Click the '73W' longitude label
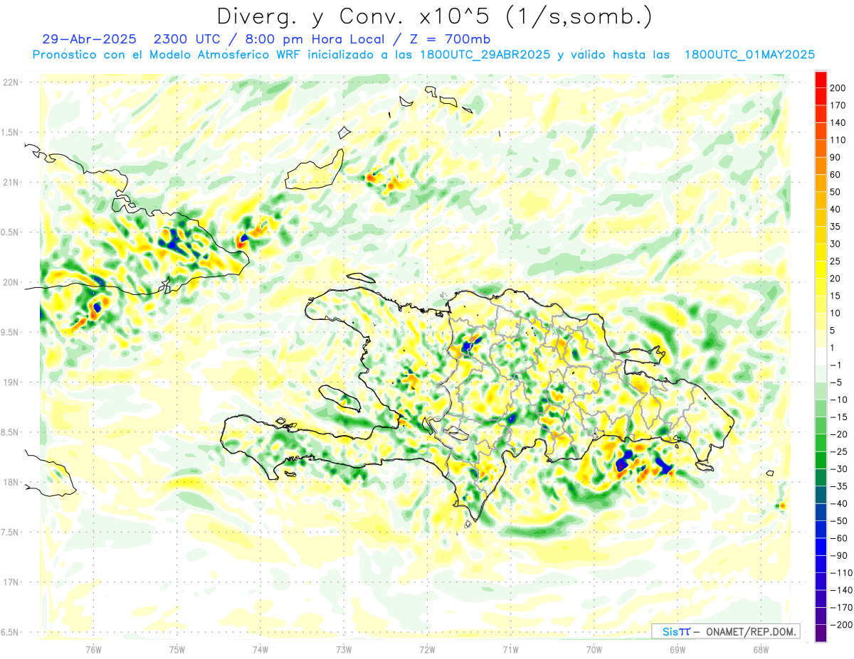The image size is (854, 659). [x=344, y=649]
